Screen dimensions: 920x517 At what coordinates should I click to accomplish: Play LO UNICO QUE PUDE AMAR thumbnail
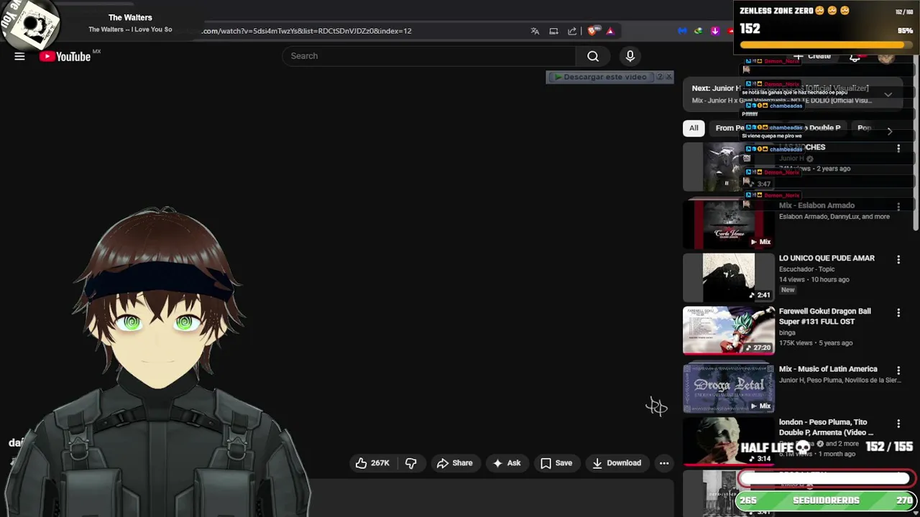point(729,277)
